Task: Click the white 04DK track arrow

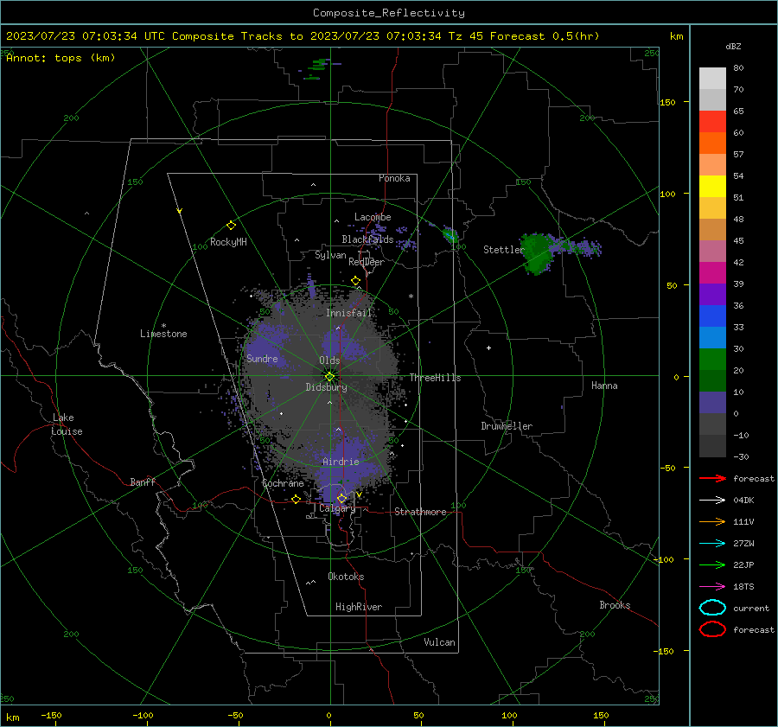Action: coord(712,501)
